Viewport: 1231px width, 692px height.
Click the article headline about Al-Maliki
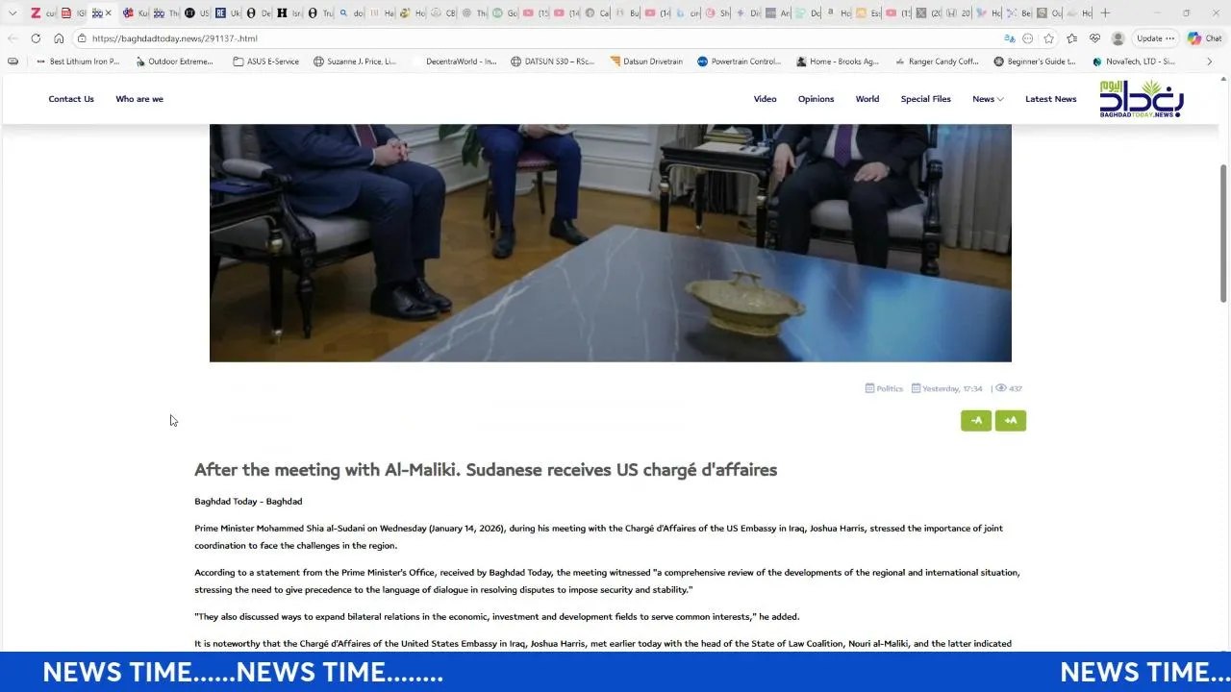tap(486, 470)
